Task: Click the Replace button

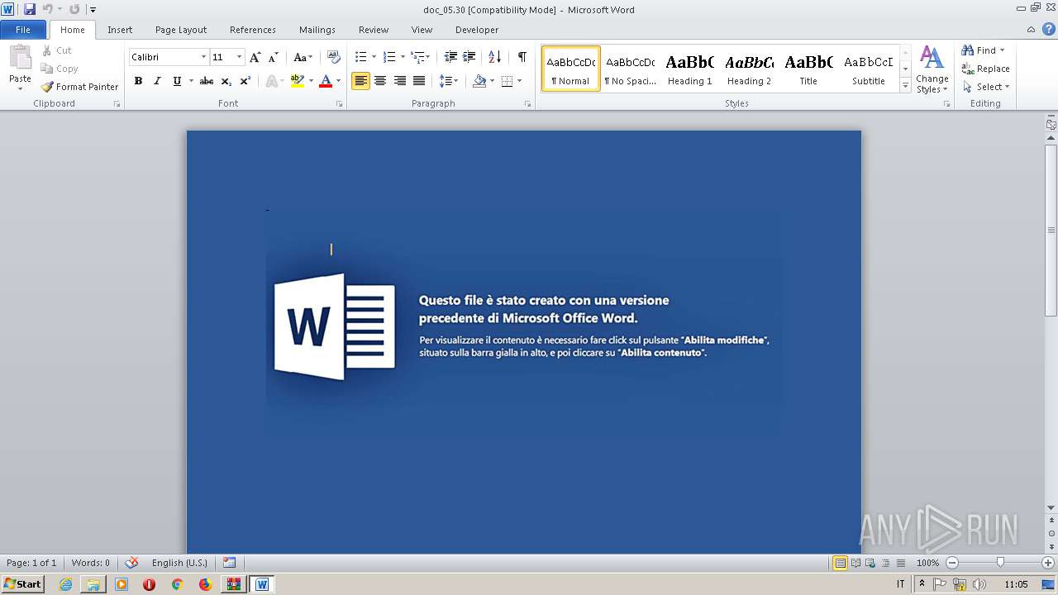Action: [x=985, y=69]
